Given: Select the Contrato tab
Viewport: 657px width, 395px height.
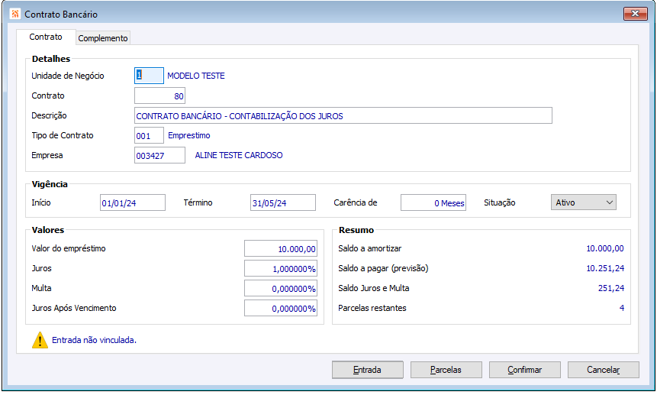Looking at the screenshot, I should pyautogui.click(x=46, y=37).
